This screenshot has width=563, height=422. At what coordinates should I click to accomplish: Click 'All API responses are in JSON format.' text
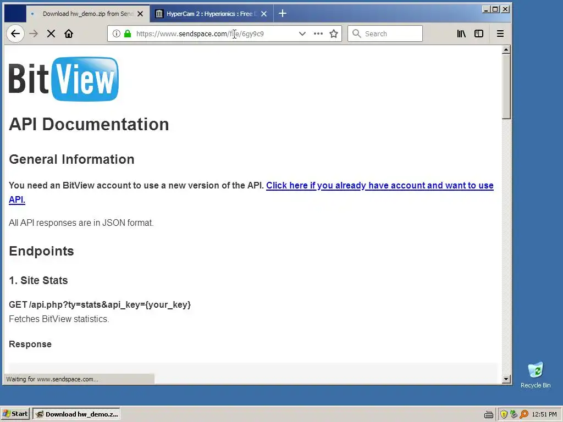click(x=81, y=223)
